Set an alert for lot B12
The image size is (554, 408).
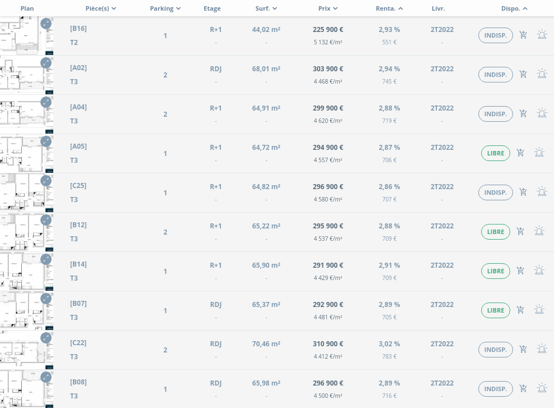click(x=539, y=231)
